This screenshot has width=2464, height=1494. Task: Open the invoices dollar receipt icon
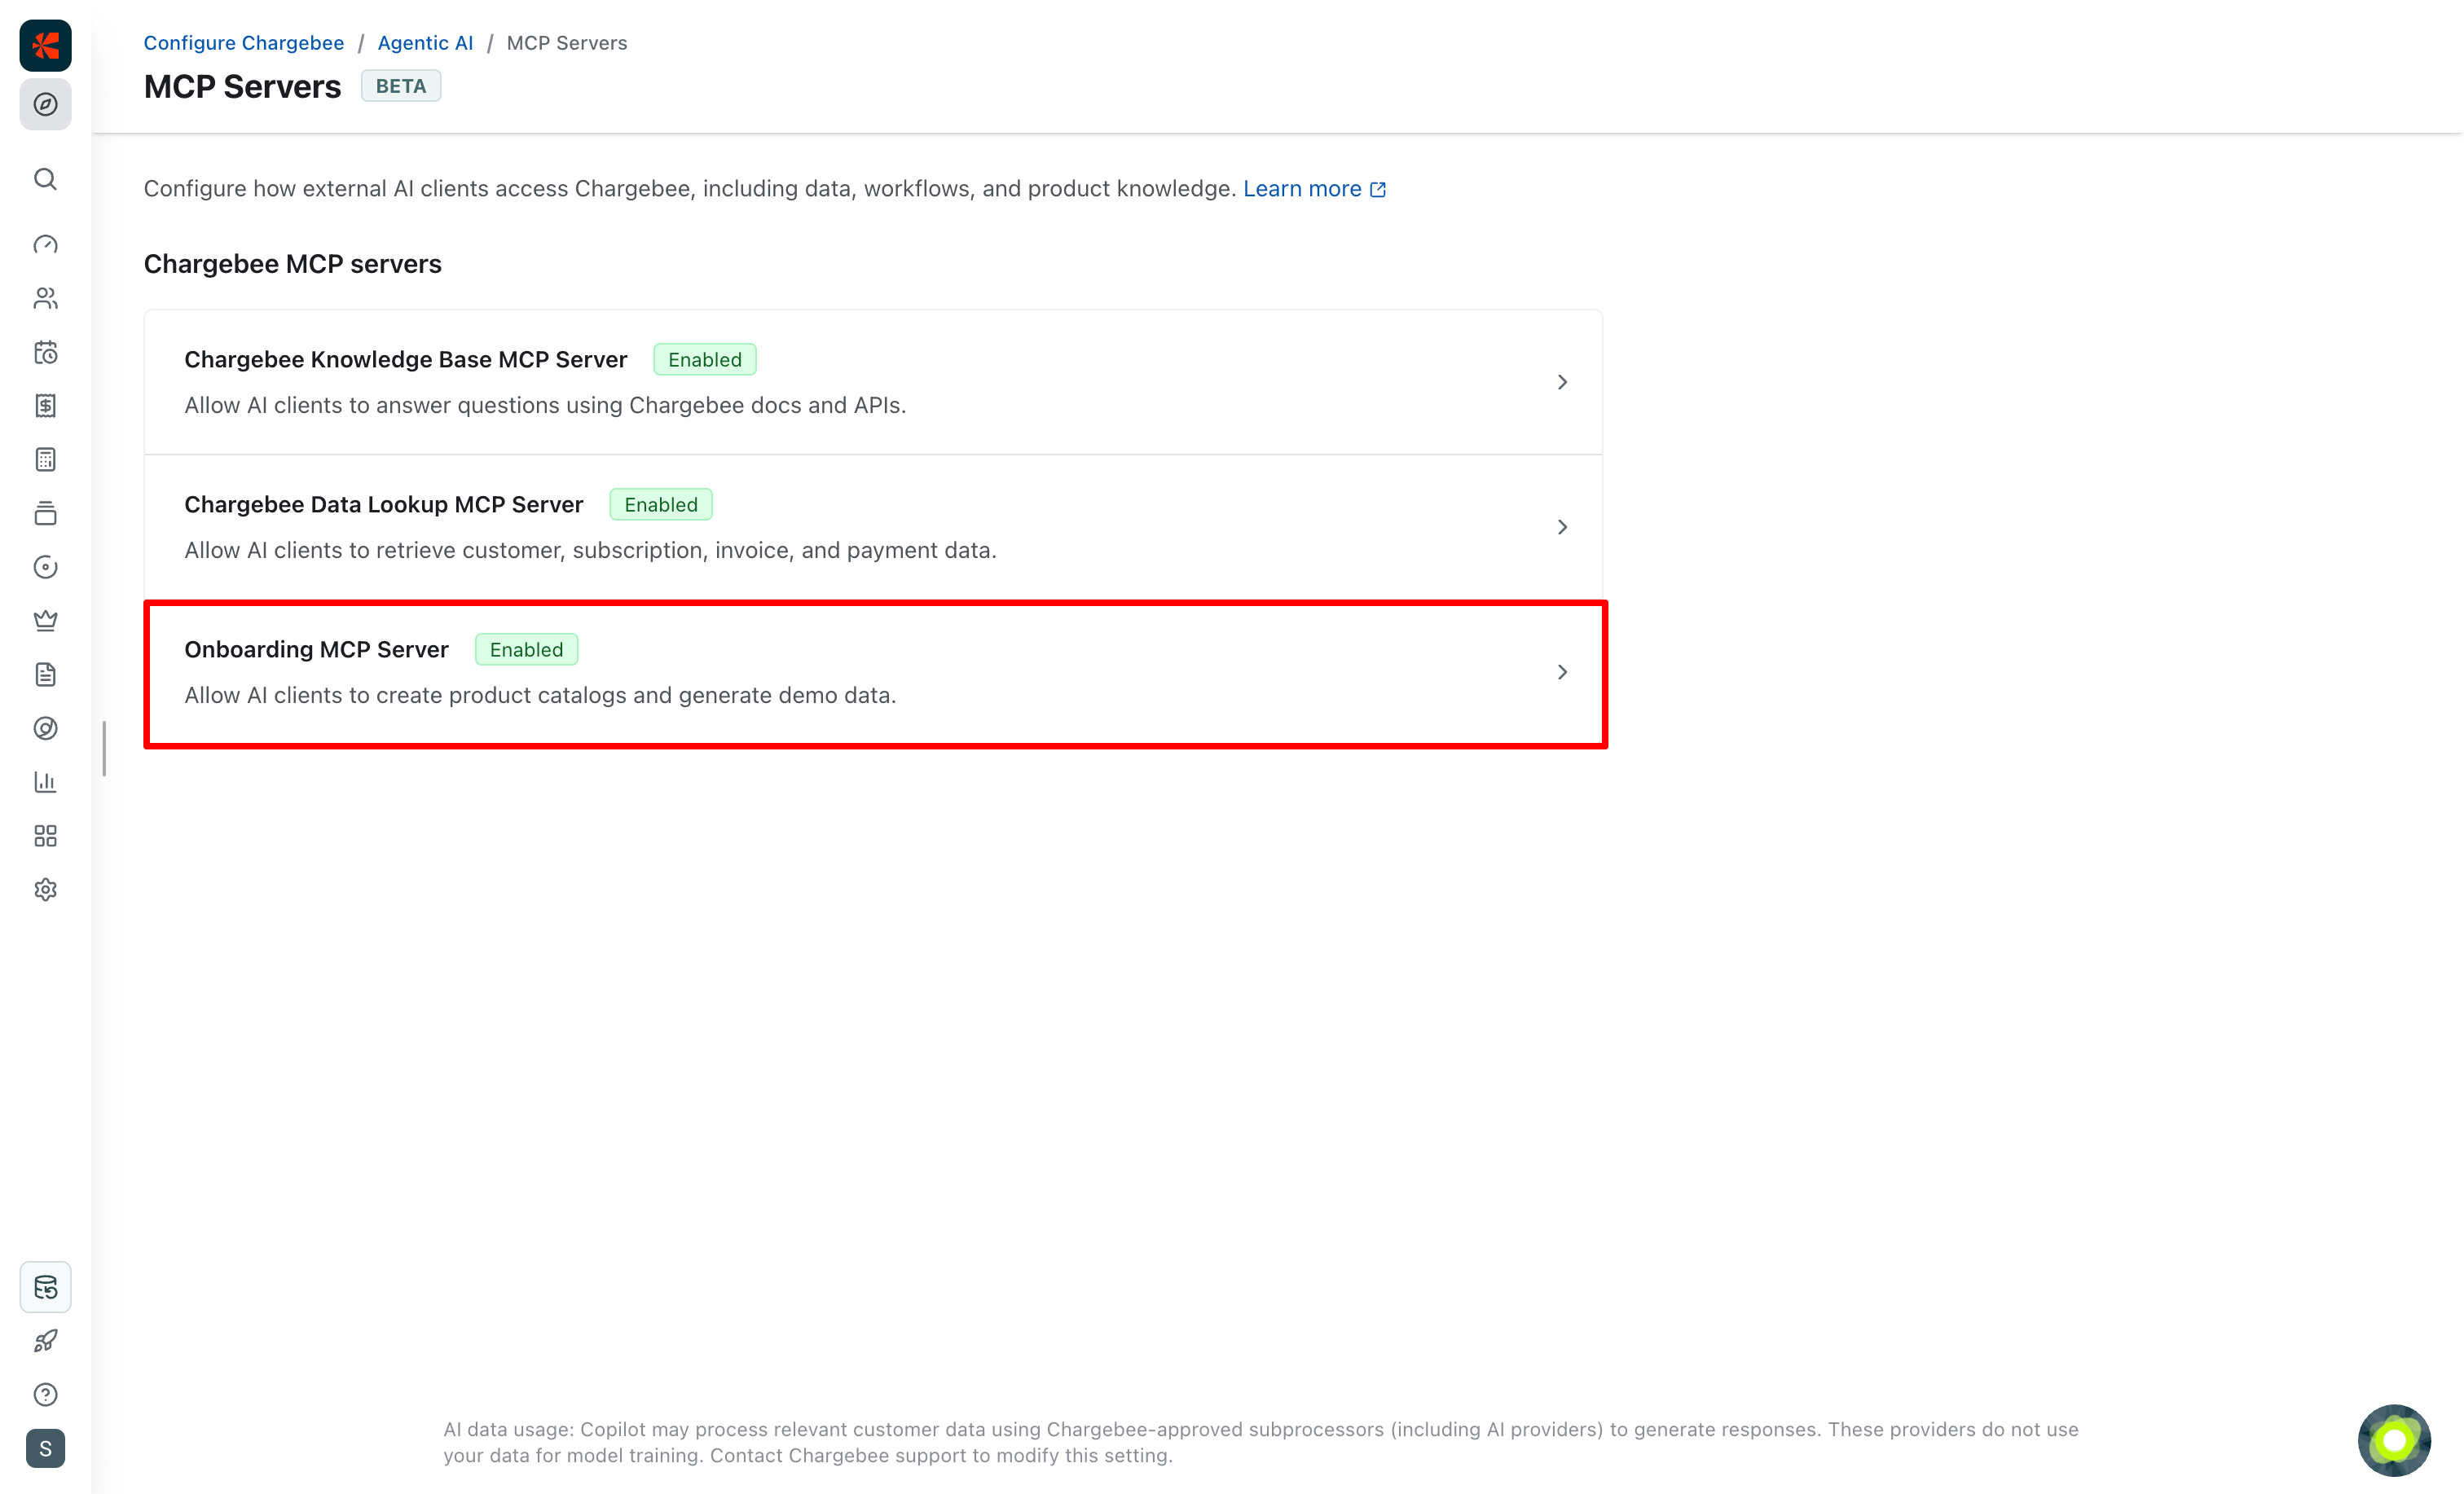click(45, 406)
